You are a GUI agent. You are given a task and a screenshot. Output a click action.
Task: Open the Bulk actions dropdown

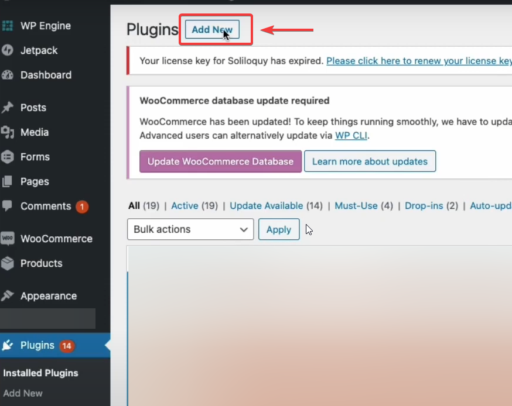[x=190, y=229]
